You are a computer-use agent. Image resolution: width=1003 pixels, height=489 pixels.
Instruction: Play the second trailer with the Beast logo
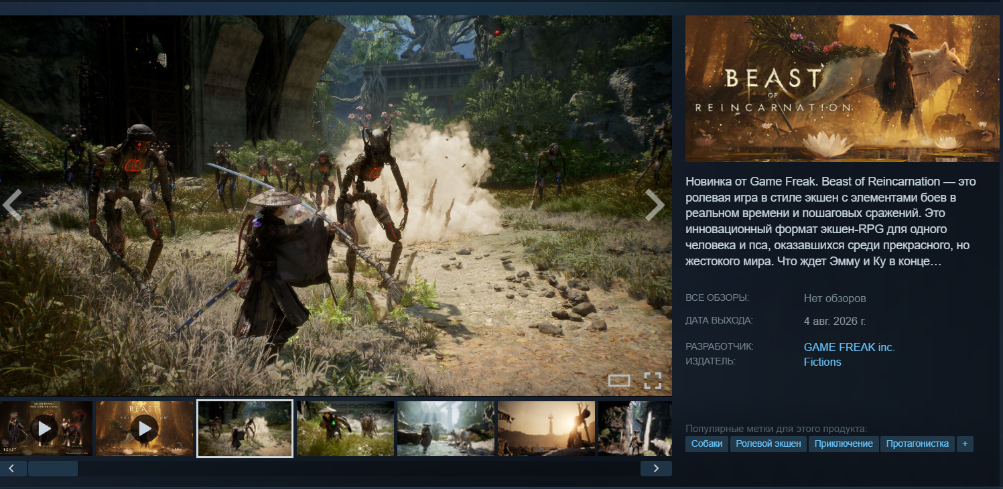coord(145,429)
